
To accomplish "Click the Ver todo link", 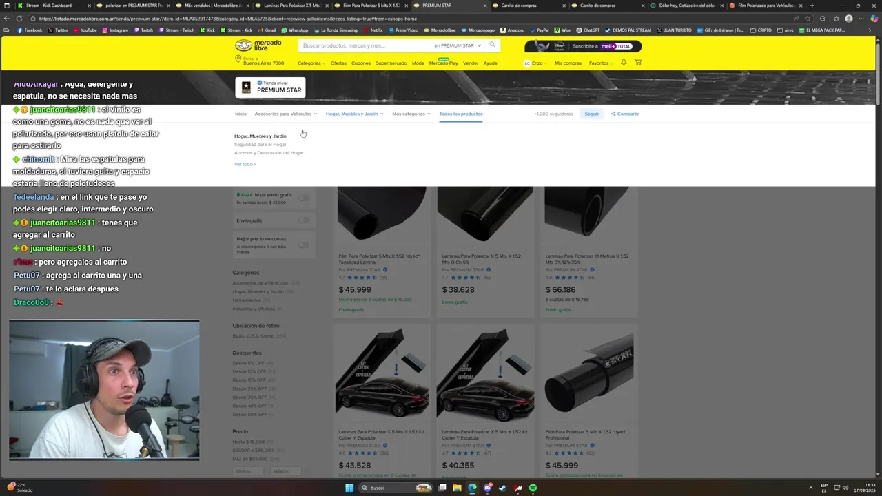I will point(245,164).
